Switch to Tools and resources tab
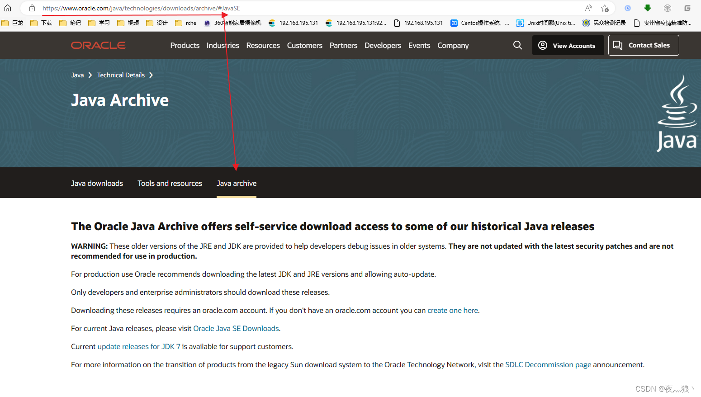This screenshot has height=397, width=701. pyautogui.click(x=170, y=183)
